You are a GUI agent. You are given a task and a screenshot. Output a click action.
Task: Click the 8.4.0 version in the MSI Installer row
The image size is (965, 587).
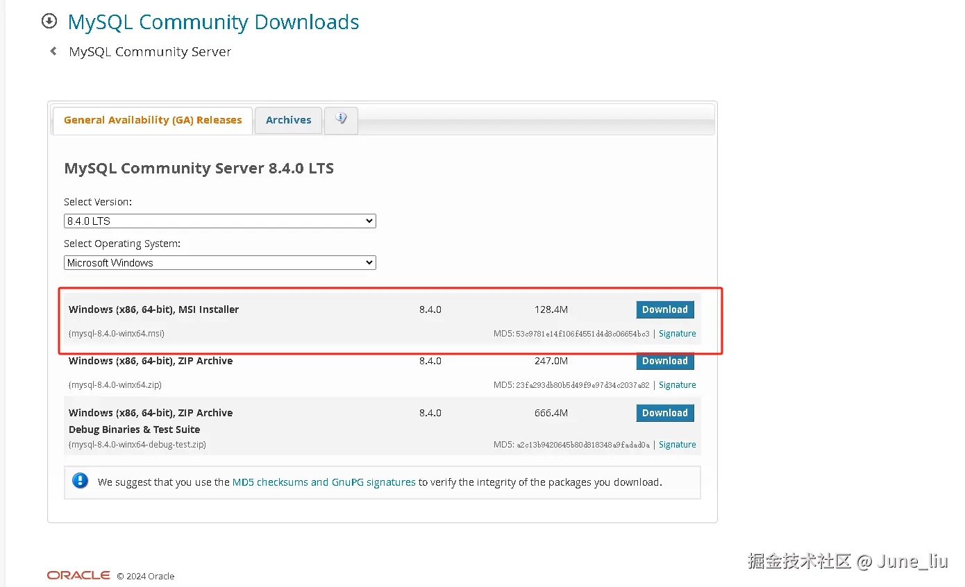[x=430, y=309]
